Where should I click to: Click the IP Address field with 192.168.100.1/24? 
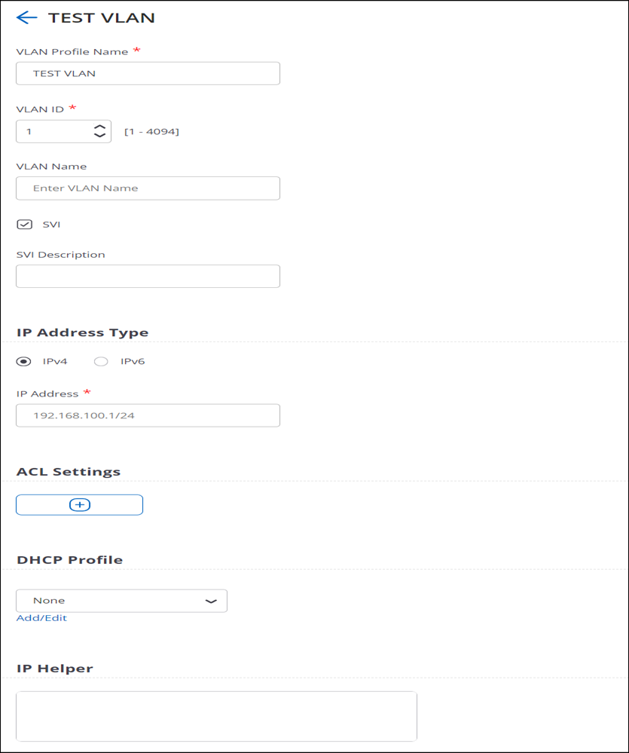(x=148, y=415)
